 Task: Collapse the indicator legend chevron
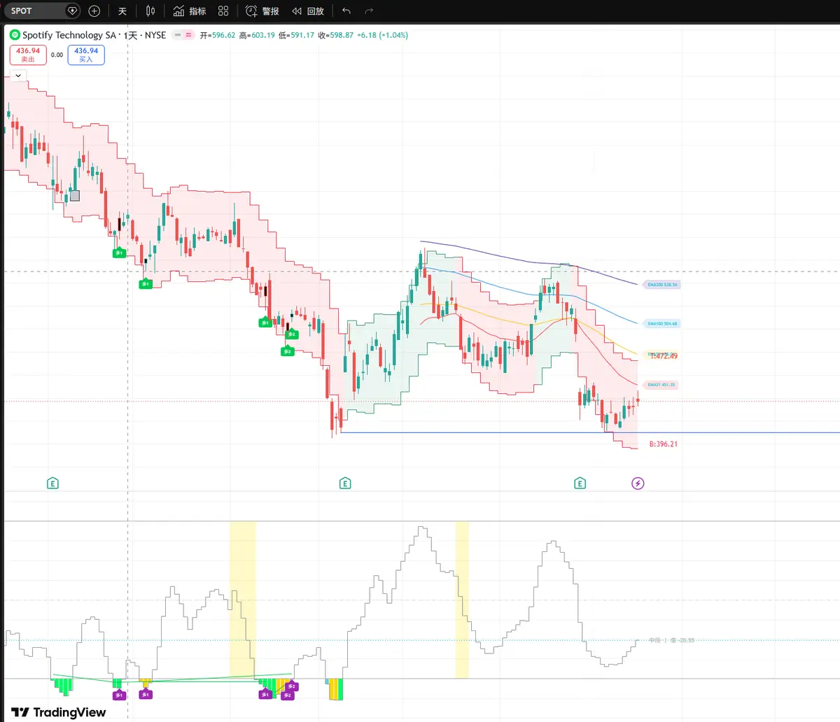[17, 76]
